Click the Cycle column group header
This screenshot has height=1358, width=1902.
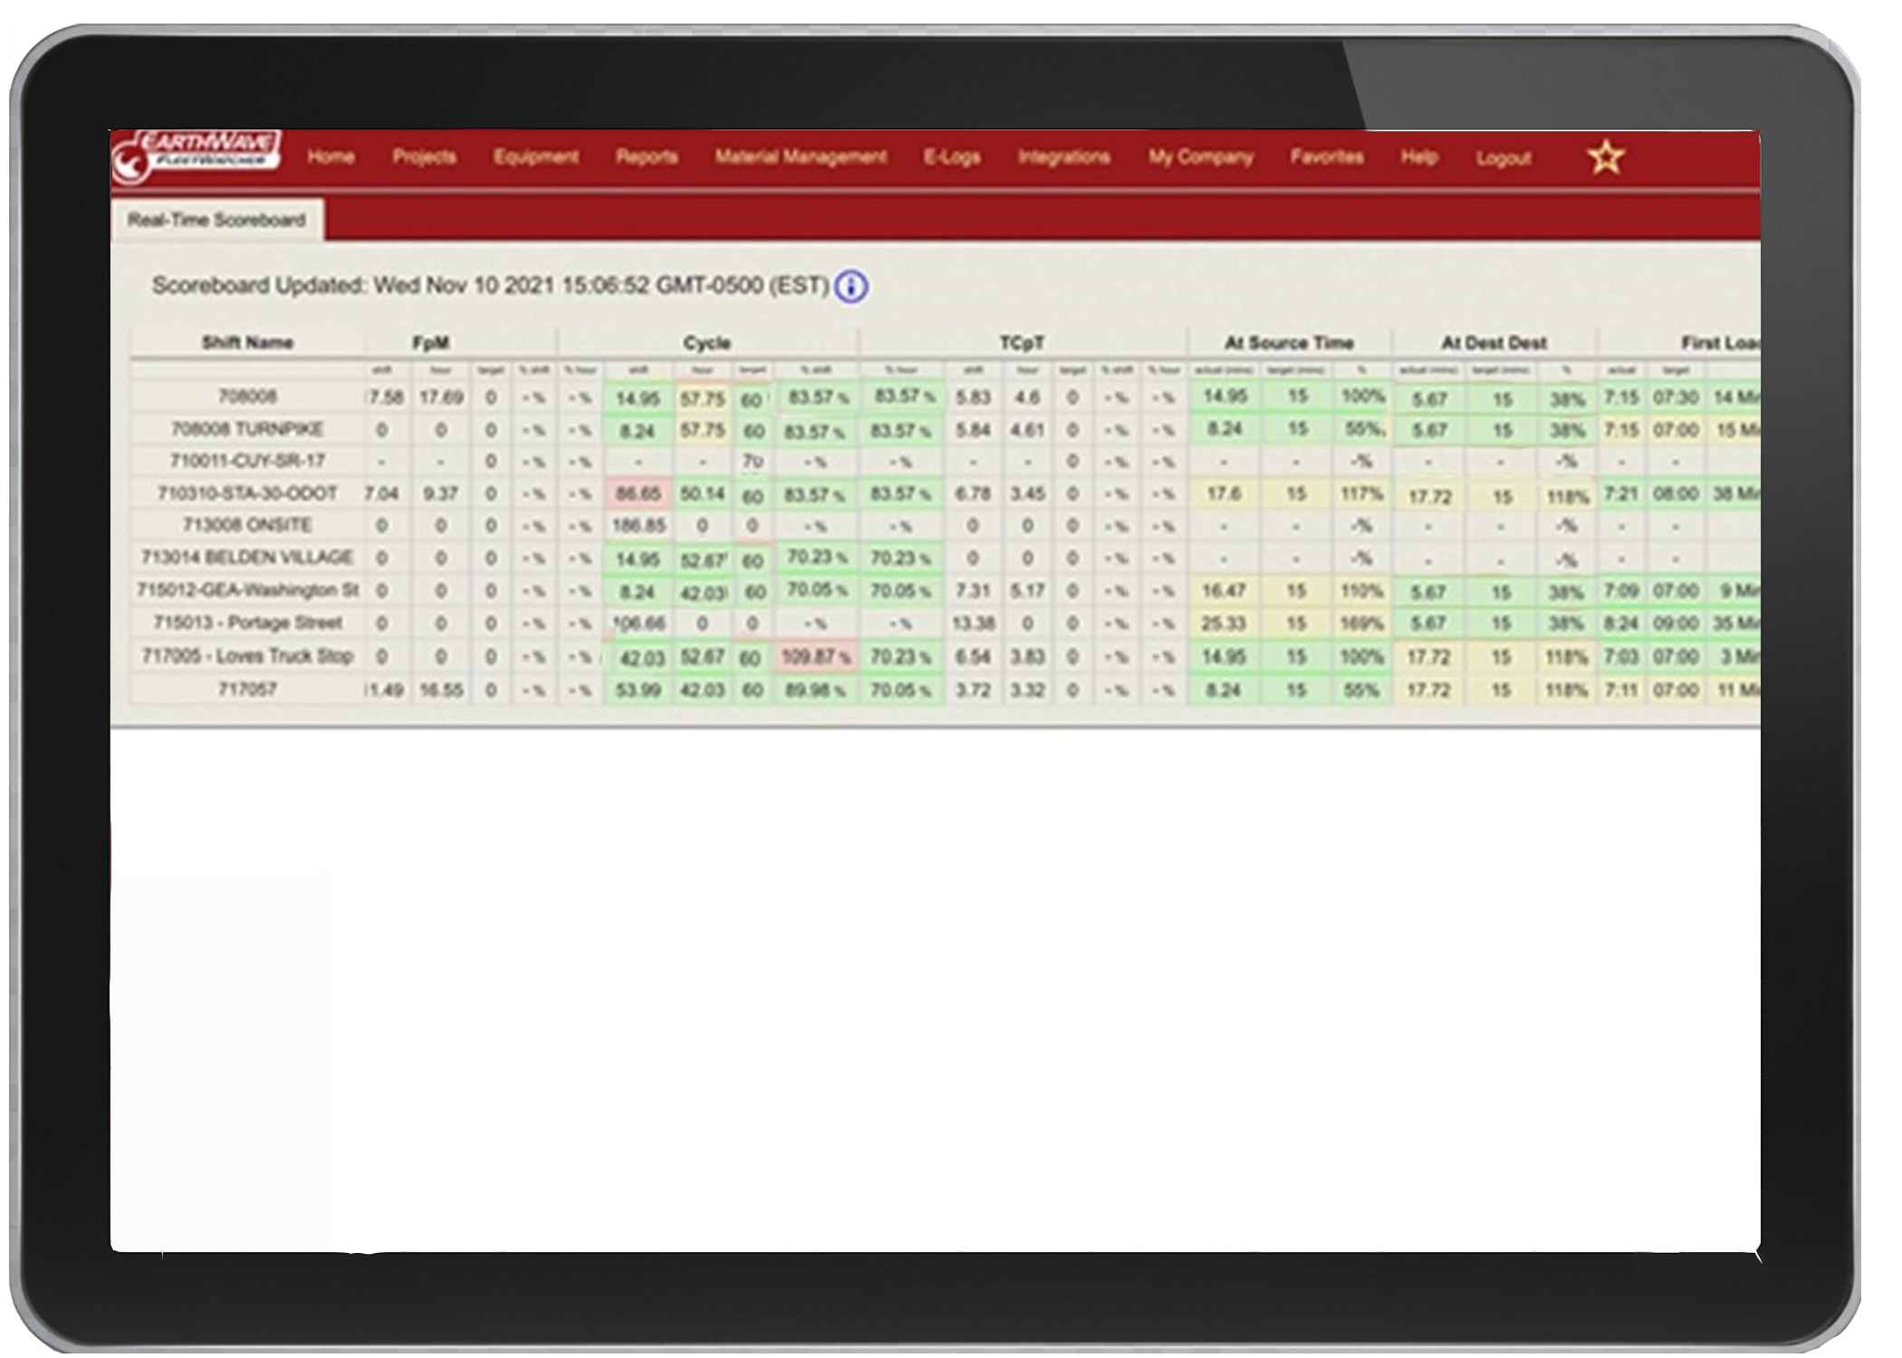click(x=706, y=343)
